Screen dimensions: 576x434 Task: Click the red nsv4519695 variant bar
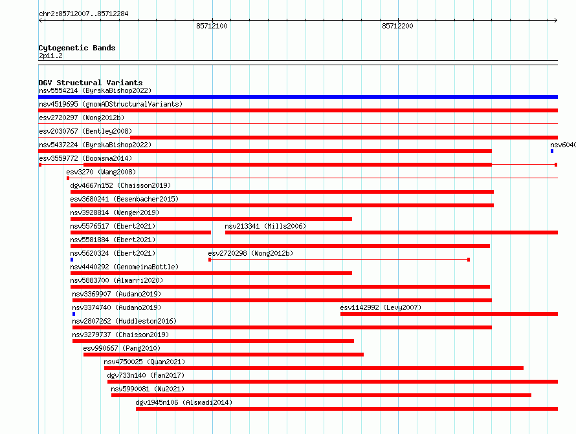298,110
